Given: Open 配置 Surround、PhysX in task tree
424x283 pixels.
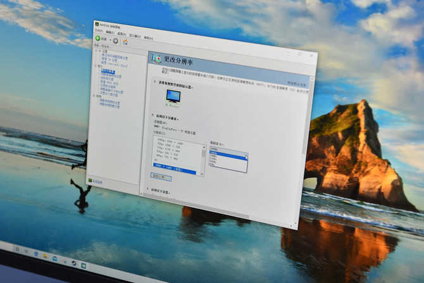Looking at the screenshot, I should coord(114,63).
